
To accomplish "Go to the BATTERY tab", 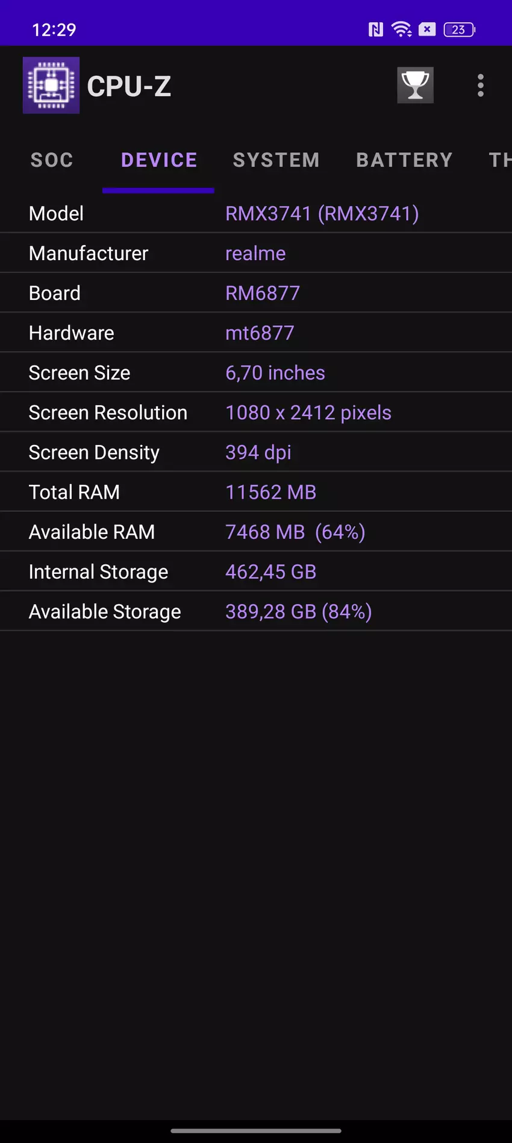I will pos(404,160).
